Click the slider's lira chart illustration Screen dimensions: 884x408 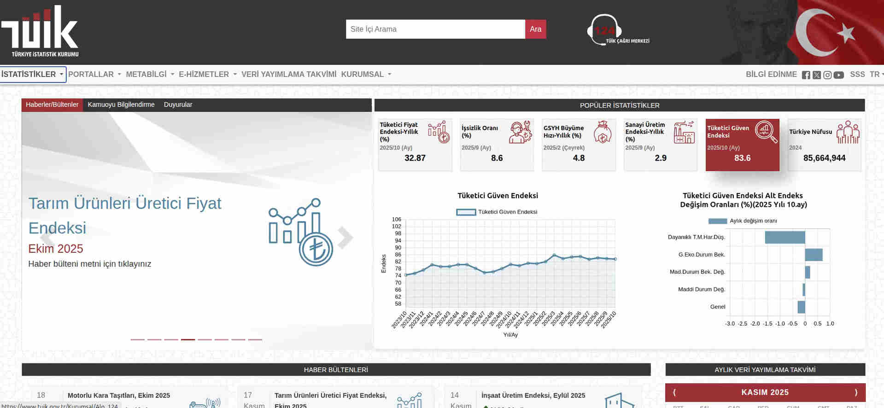[x=301, y=232]
